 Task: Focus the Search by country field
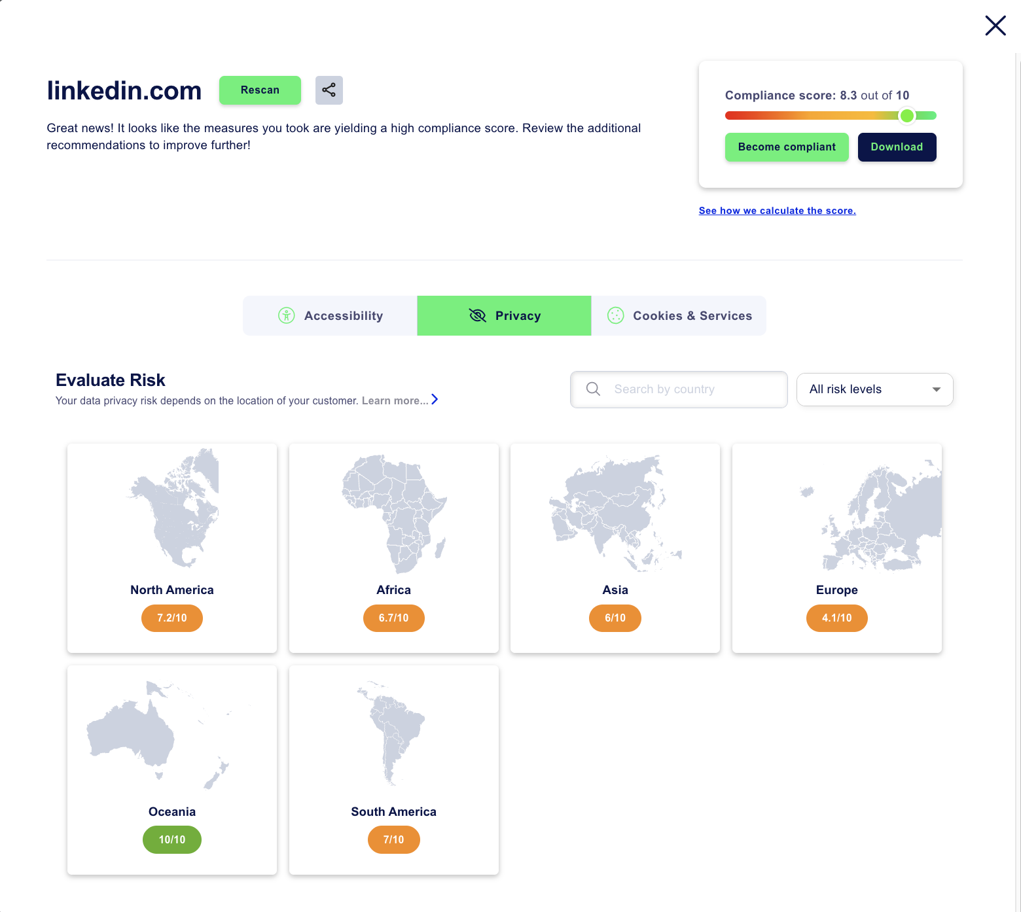[x=687, y=390]
